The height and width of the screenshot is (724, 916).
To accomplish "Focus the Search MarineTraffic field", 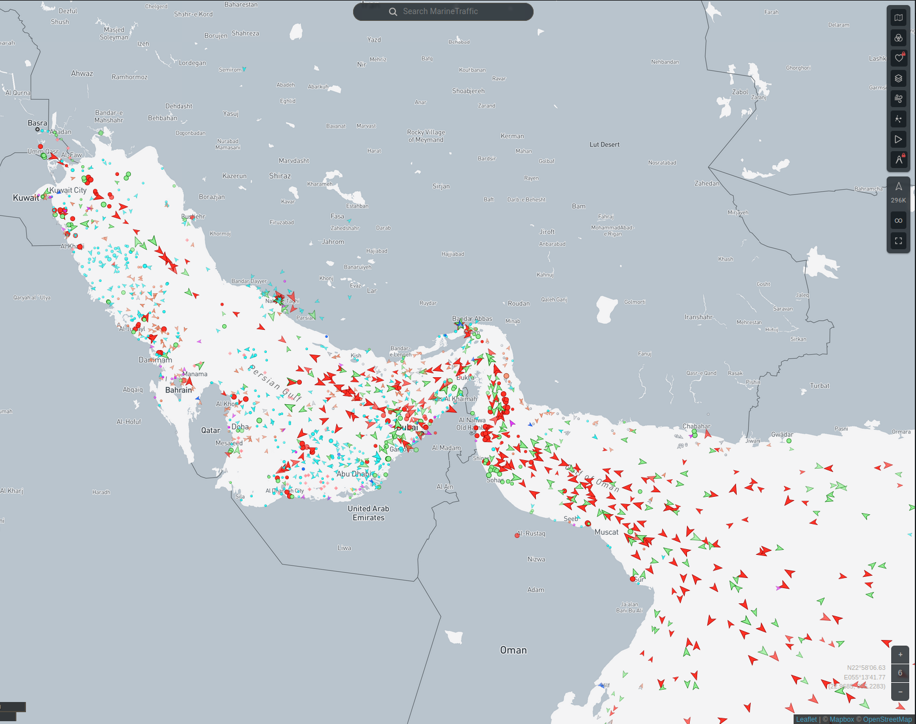I will tap(443, 12).
